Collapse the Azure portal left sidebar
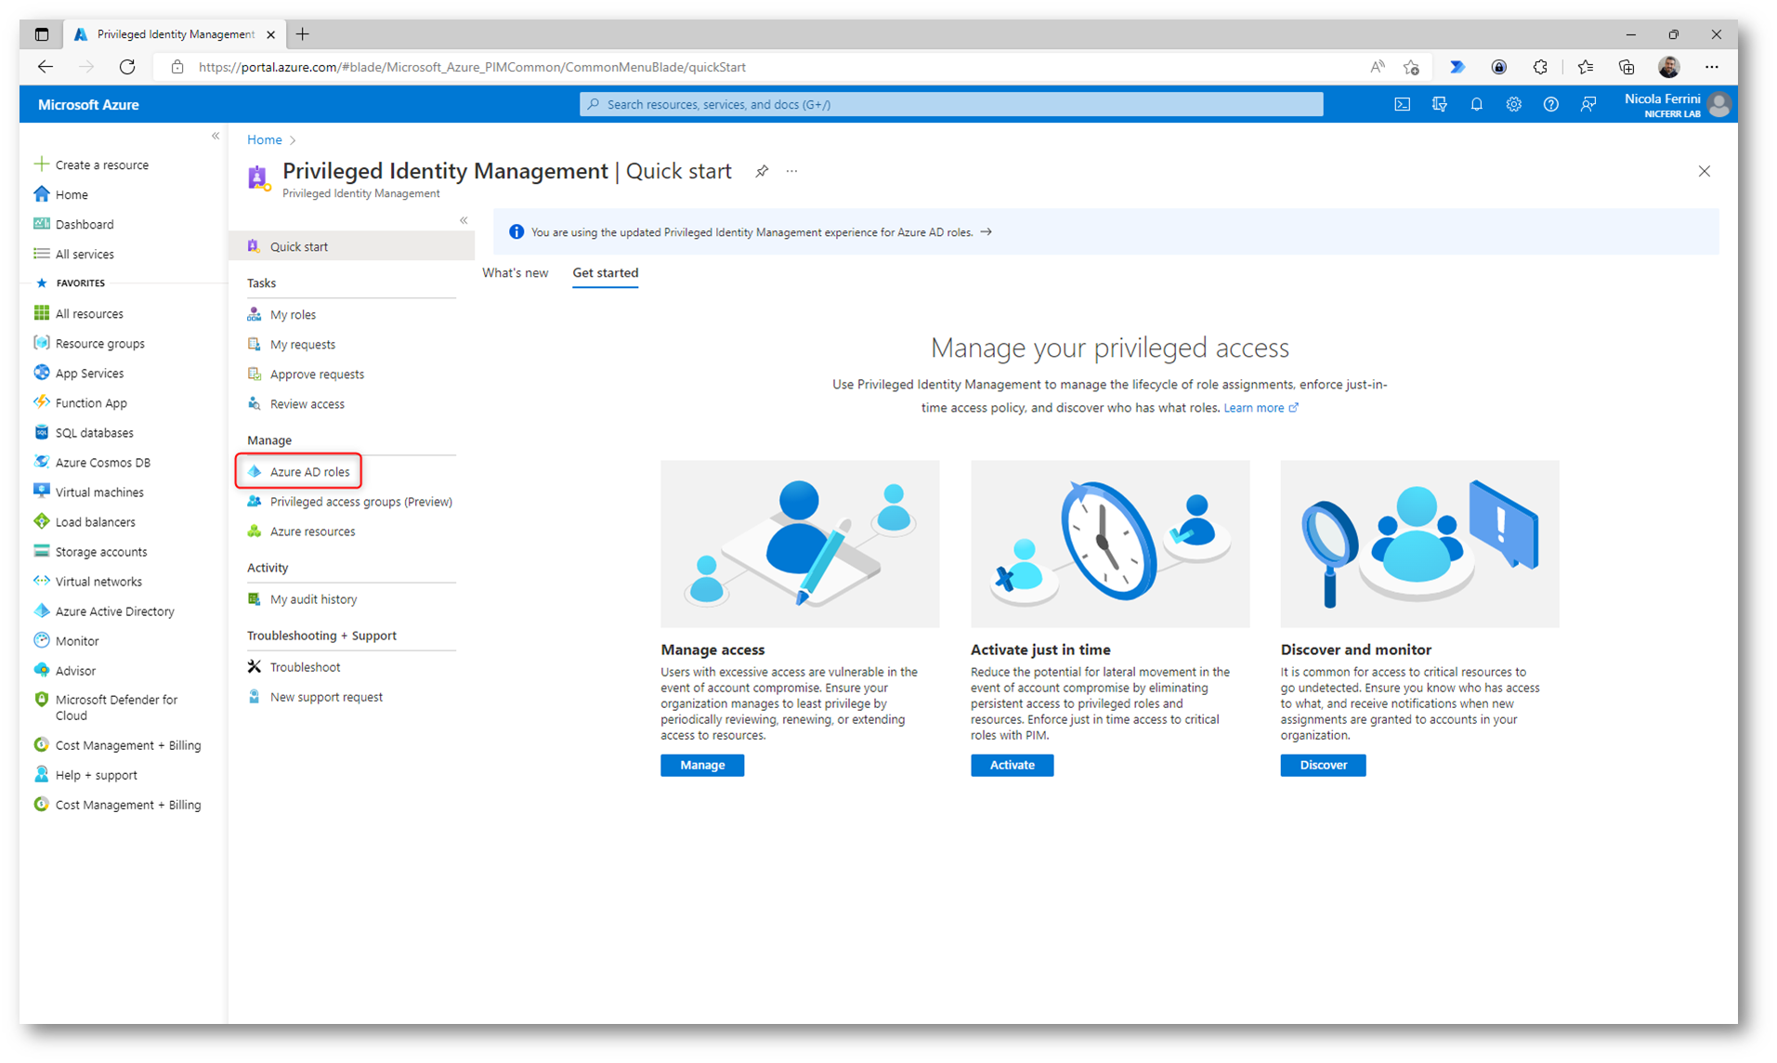 (x=216, y=136)
